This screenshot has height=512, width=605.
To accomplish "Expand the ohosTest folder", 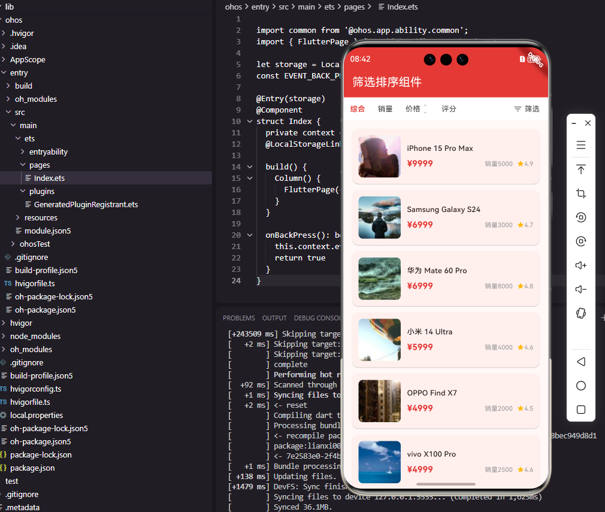I will 35,244.
